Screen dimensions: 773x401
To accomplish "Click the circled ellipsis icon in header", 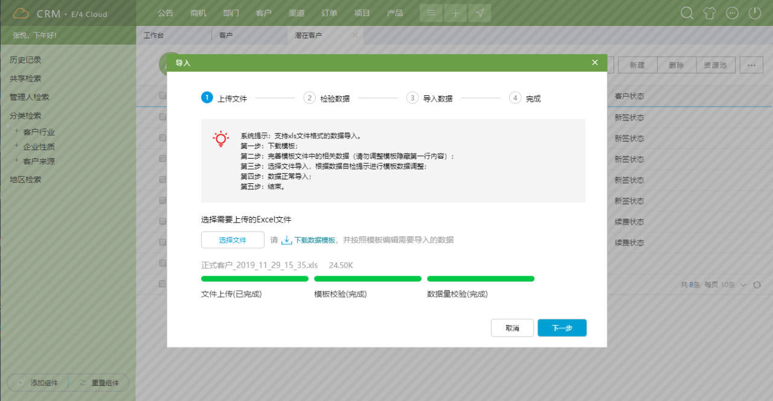I will (x=732, y=13).
